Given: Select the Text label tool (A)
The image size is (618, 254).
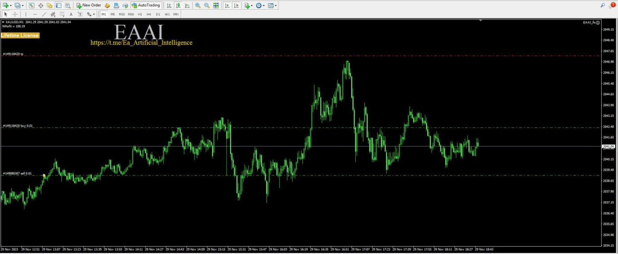Looking at the screenshot, I should [71, 14].
